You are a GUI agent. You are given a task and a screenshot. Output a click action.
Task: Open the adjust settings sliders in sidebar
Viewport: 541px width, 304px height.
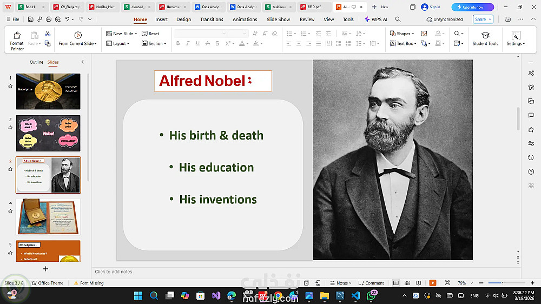tap(531, 143)
